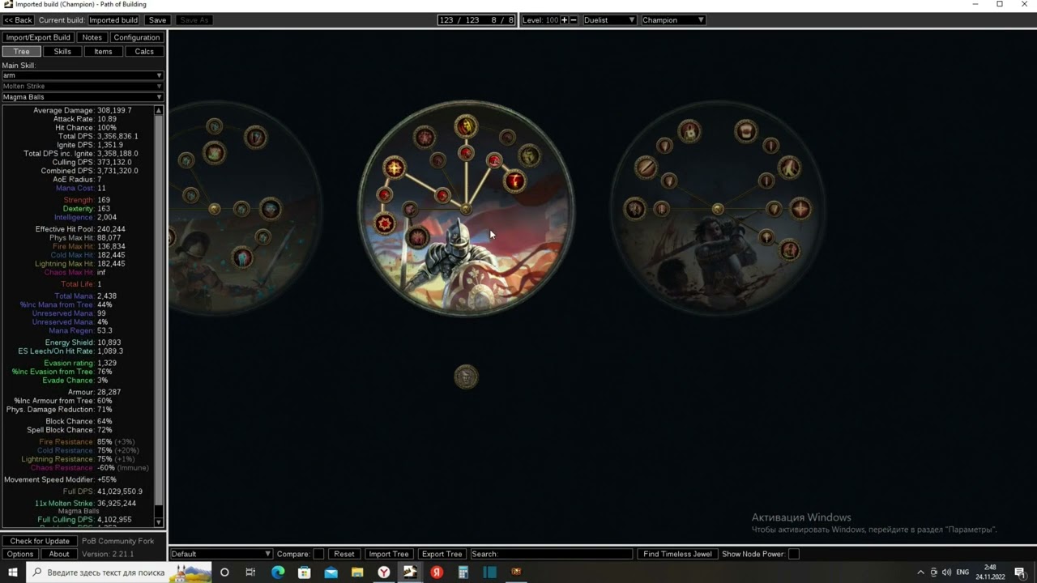The image size is (1037, 583).
Task: Click the blue-and-red notable at bottom of left wheel
Action: [242, 258]
